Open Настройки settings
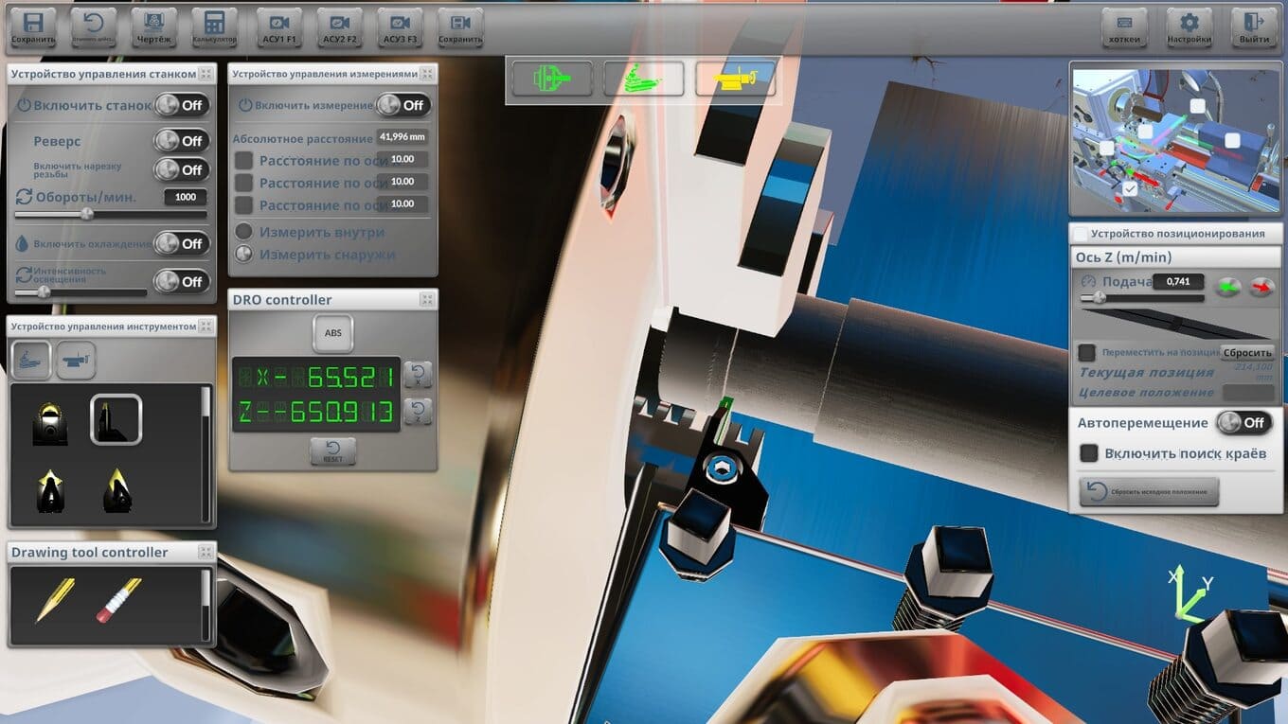Viewport: 1288px width, 724px height. [1190, 28]
